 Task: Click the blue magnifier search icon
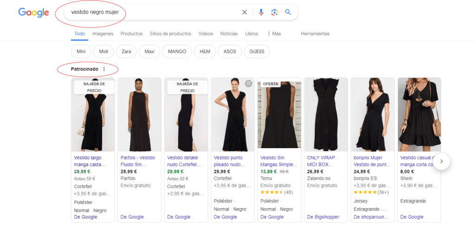tap(288, 12)
